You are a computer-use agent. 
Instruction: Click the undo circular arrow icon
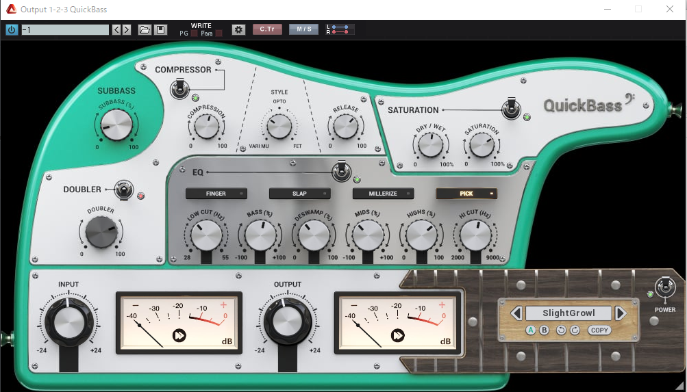pos(561,330)
